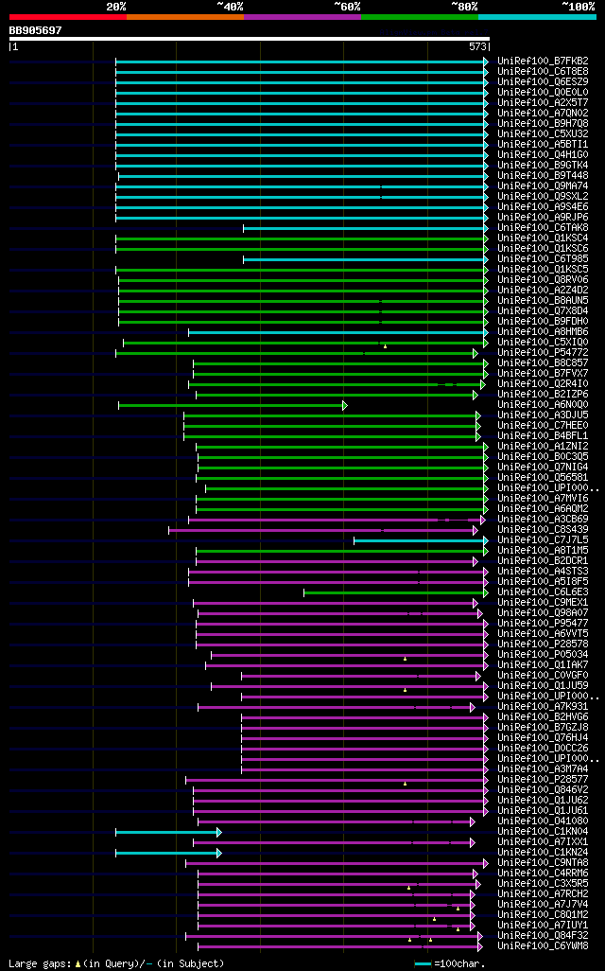Select the UniRef100_A3DJU5 label
The width and height of the screenshot is (605, 971).
tap(544, 415)
